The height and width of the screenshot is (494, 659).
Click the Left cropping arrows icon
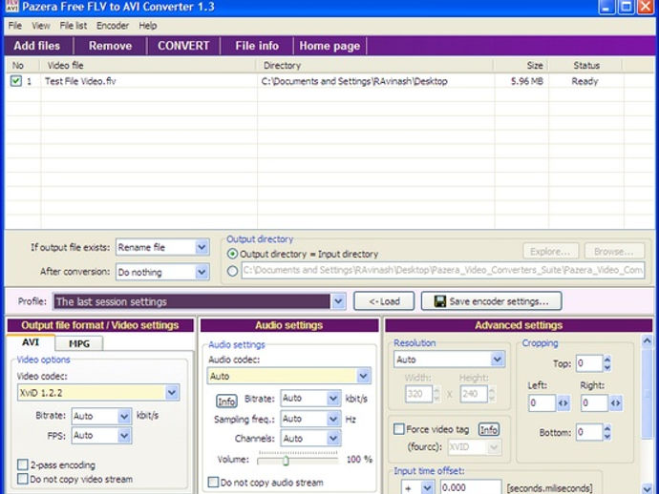pyautogui.click(x=563, y=402)
